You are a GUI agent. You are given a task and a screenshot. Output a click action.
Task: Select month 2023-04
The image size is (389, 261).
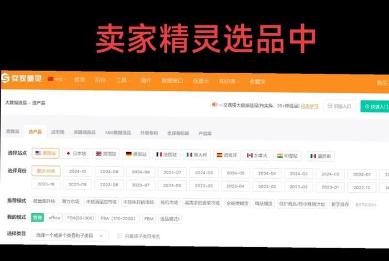tap(235, 186)
